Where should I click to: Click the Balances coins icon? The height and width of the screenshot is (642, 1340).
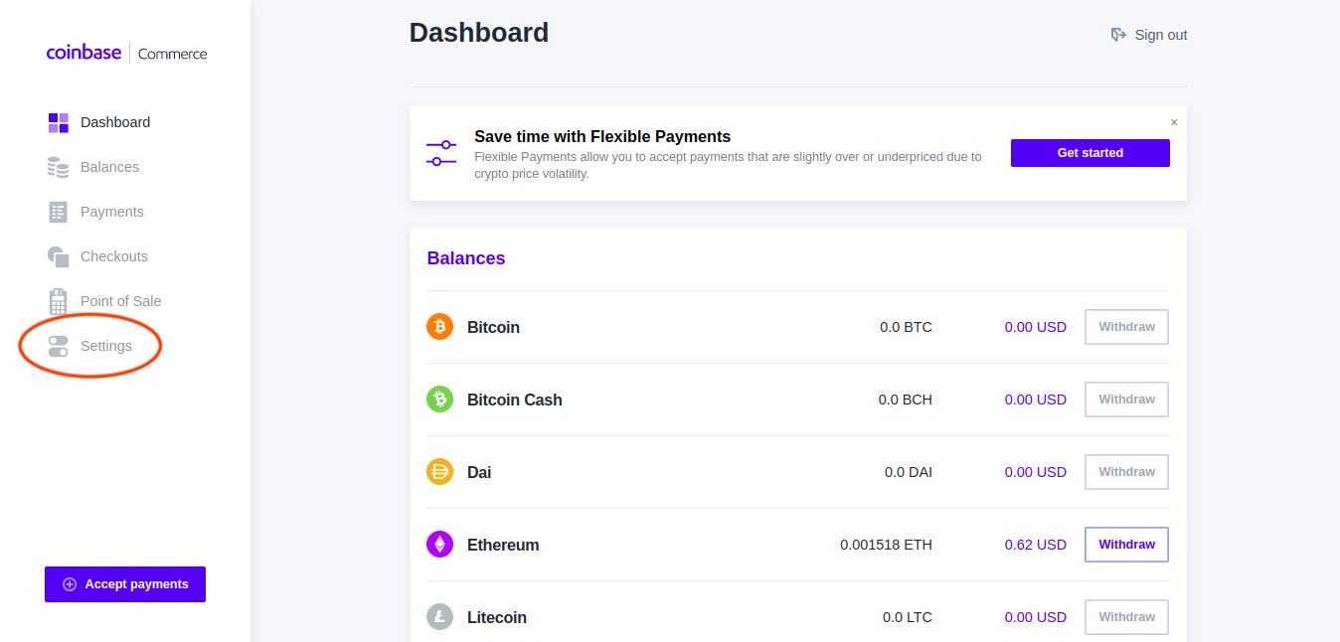pos(59,167)
